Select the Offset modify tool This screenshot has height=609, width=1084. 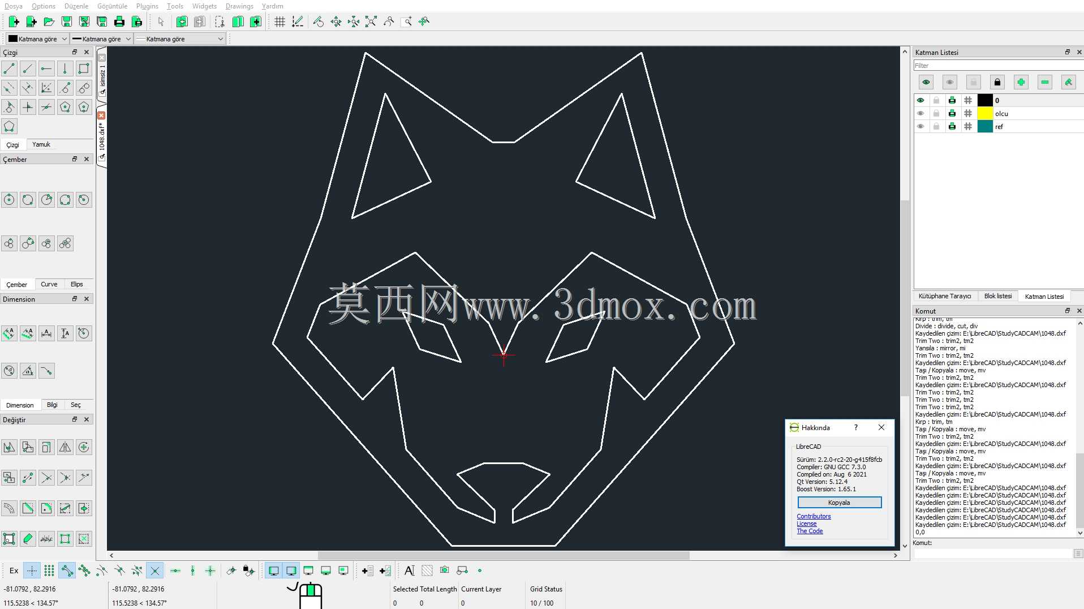9,508
